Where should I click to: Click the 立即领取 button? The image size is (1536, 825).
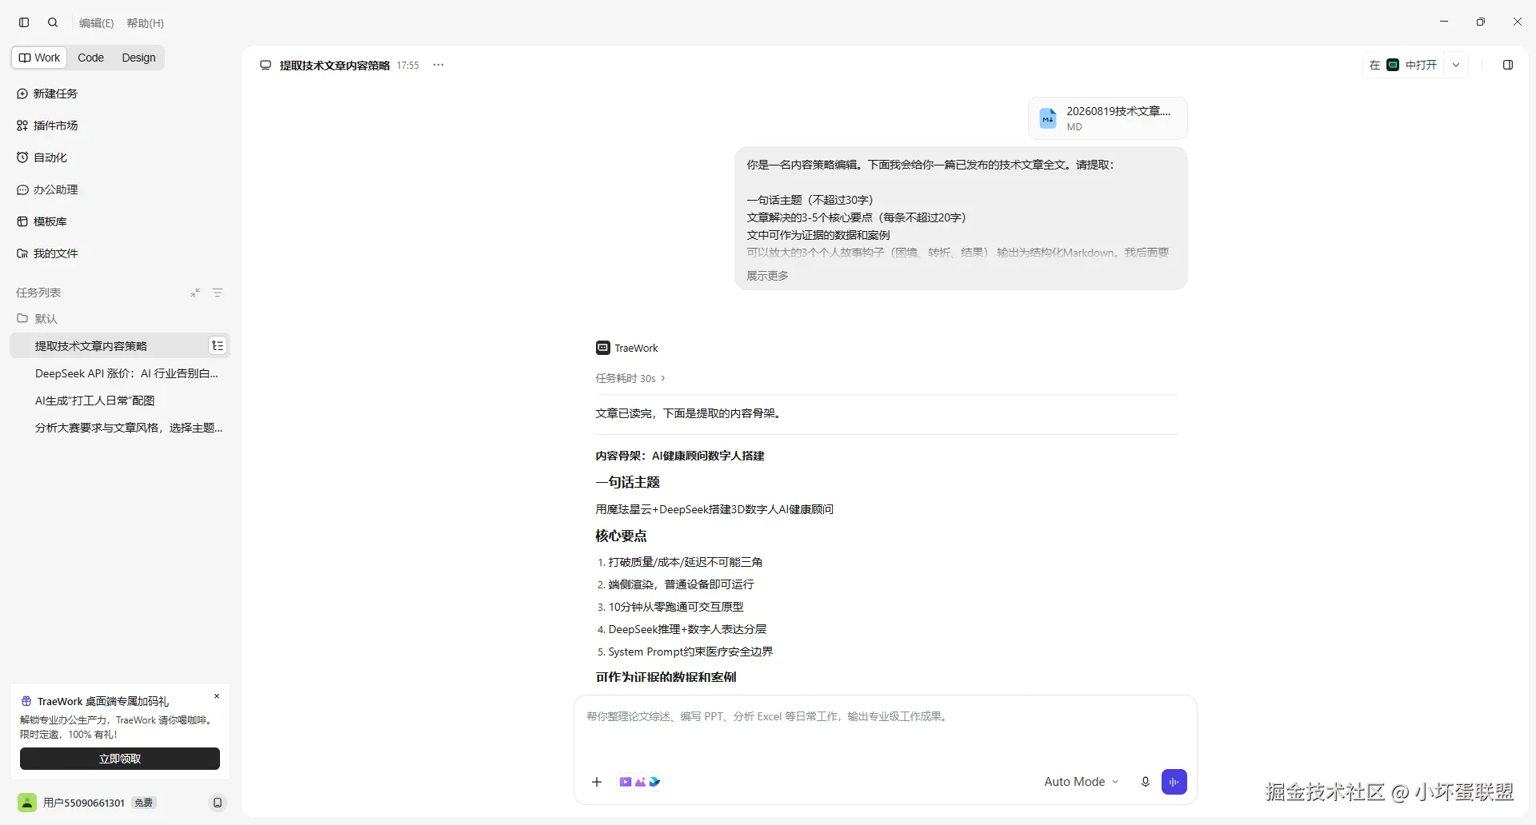pyautogui.click(x=120, y=759)
